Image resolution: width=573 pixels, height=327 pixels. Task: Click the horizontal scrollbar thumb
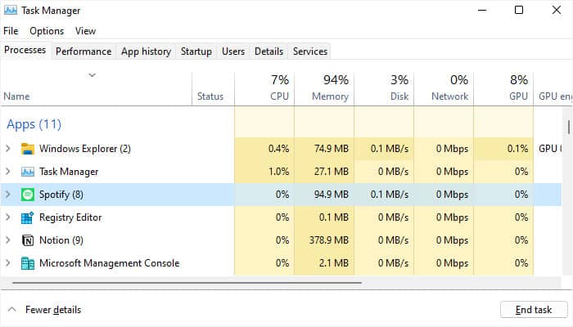[x=187, y=283]
